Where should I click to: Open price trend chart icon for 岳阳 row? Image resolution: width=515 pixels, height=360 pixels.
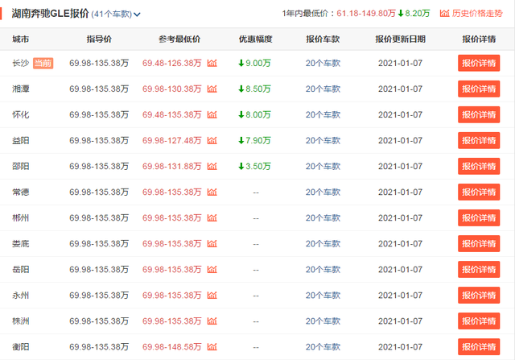coord(212,269)
